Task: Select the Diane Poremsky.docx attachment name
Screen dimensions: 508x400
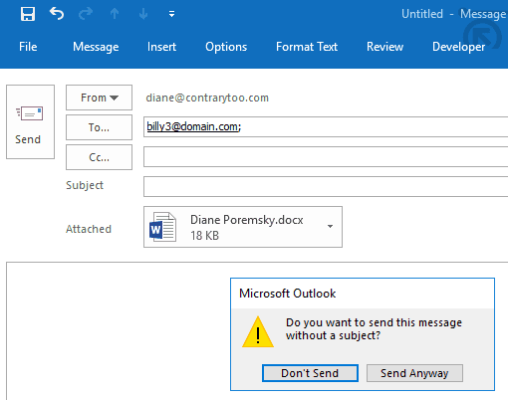Action: (x=247, y=220)
